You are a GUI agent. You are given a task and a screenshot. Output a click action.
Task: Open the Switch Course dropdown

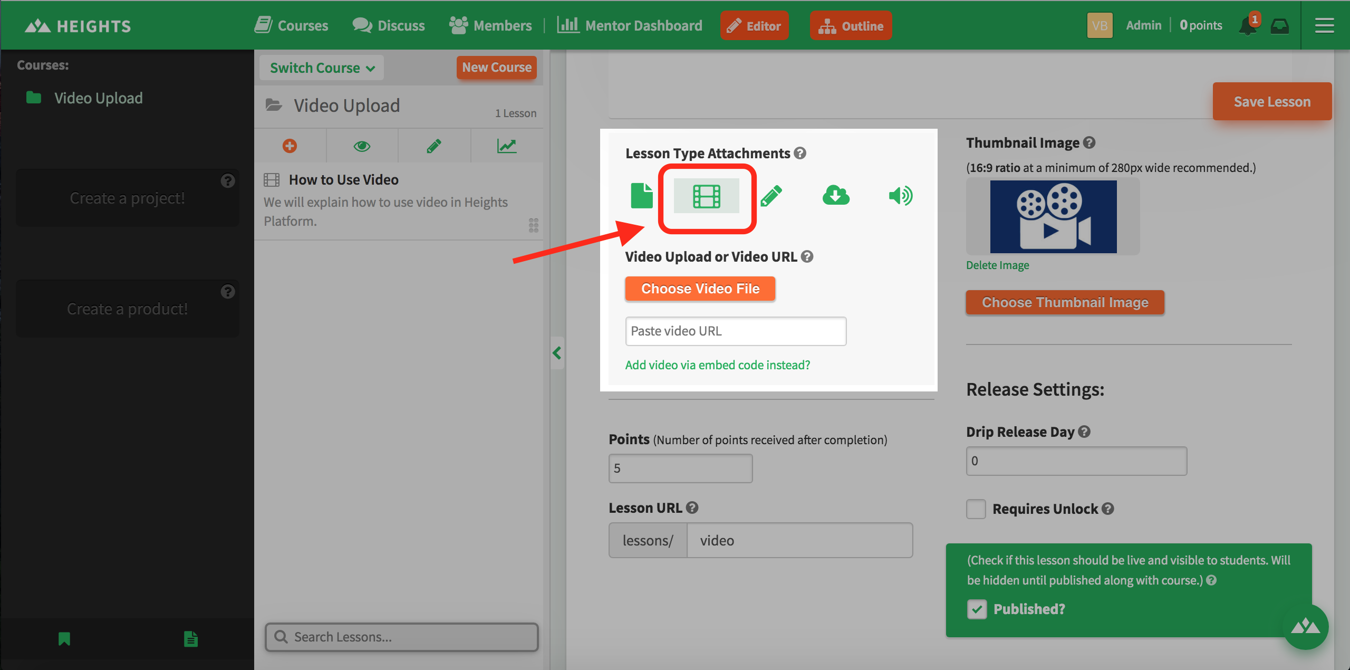(322, 68)
